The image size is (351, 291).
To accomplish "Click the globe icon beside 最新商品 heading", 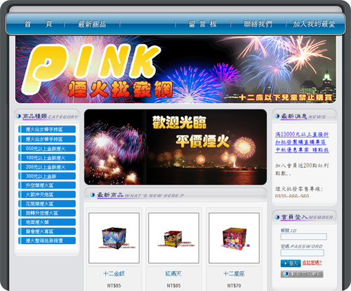I will pyautogui.click(x=93, y=195).
